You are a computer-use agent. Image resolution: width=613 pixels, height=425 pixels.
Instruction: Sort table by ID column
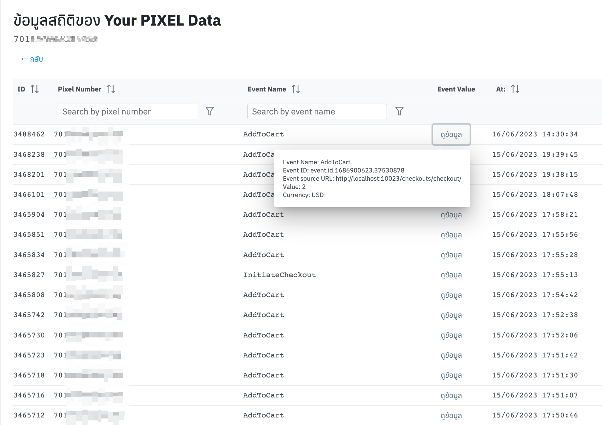35,89
